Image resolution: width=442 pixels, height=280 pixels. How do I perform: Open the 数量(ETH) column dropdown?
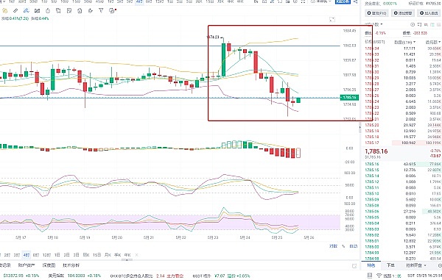pos(404,42)
